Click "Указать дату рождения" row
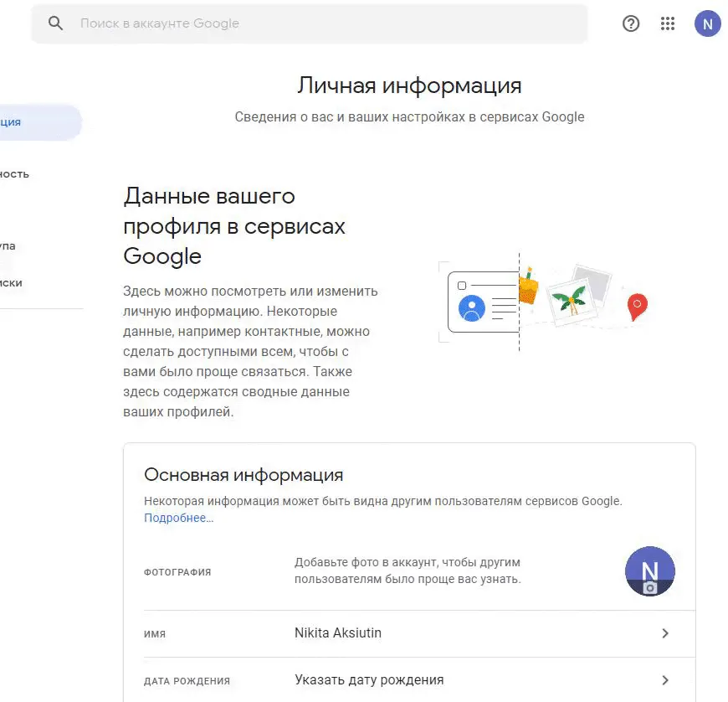728x702 pixels. (420, 679)
